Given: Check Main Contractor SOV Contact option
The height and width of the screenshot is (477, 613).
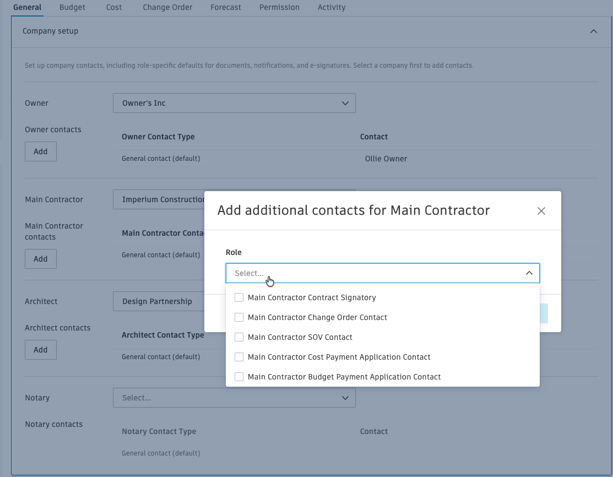Looking at the screenshot, I should click(x=239, y=337).
